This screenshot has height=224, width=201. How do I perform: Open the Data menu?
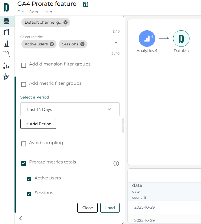click(33, 12)
